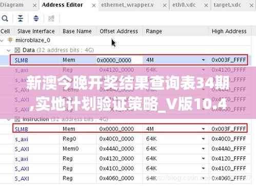Click high address 0x003F_FFFF in Instruction row
Viewport: 256px width, 186px height.
pyautogui.click(x=229, y=129)
